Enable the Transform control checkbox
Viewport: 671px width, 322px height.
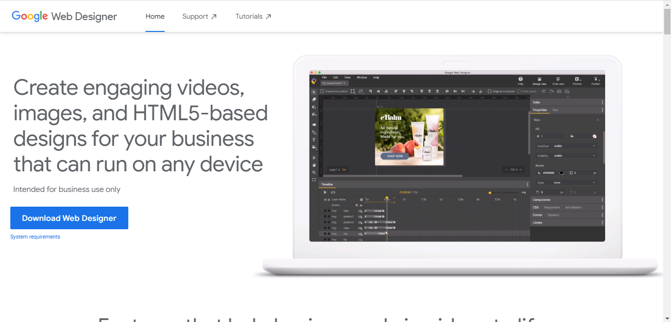coord(322,91)
